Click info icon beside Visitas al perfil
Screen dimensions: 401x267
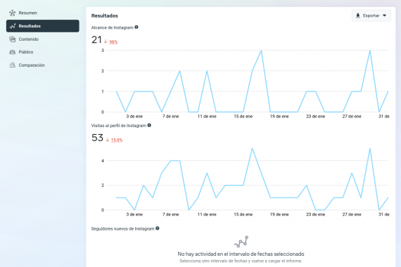tap(149, 125)
